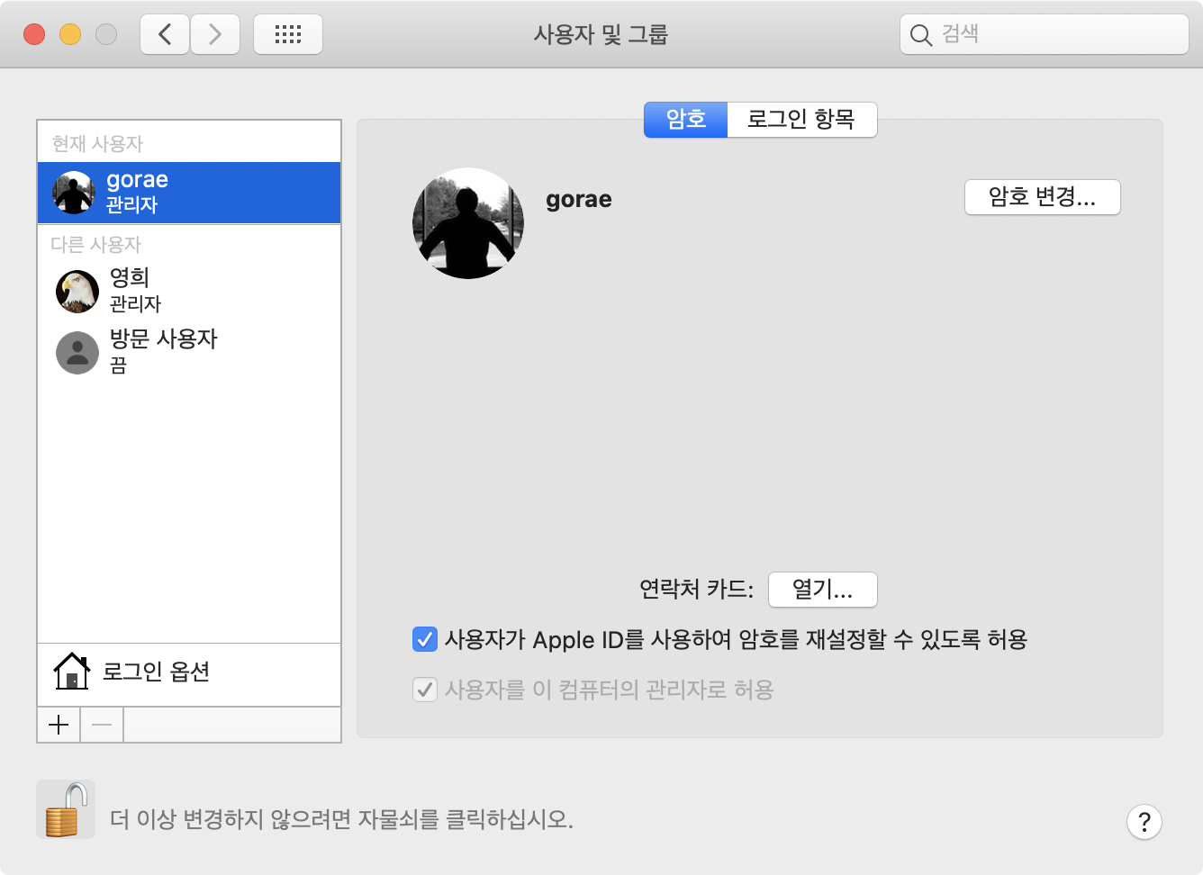The width and height of the screenshot is (1203, 875).
Task: Remove user with minus button
Action: point(102,725)
